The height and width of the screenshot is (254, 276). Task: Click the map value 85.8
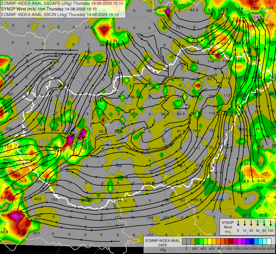coord(198,200)
